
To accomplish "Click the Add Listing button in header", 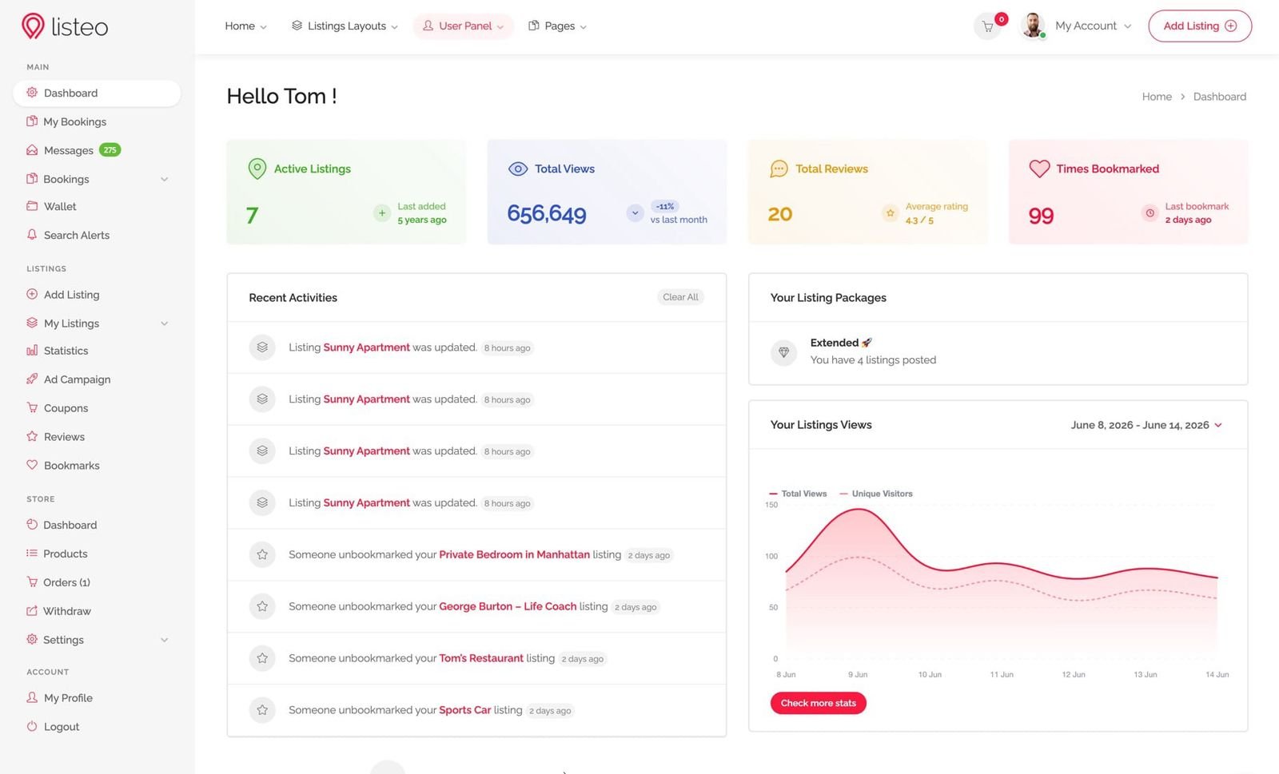I will tap(1200, 26).
